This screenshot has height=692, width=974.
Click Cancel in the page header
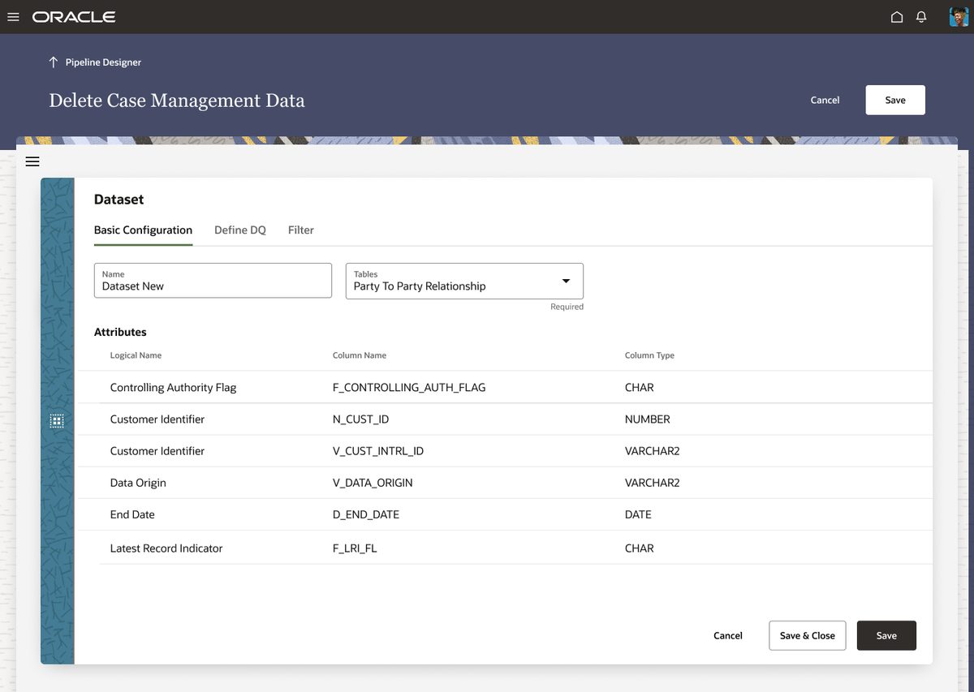[x=825, y=100]
